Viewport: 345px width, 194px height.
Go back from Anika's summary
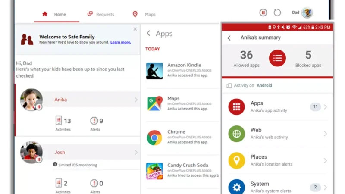[x=229, y=38]
